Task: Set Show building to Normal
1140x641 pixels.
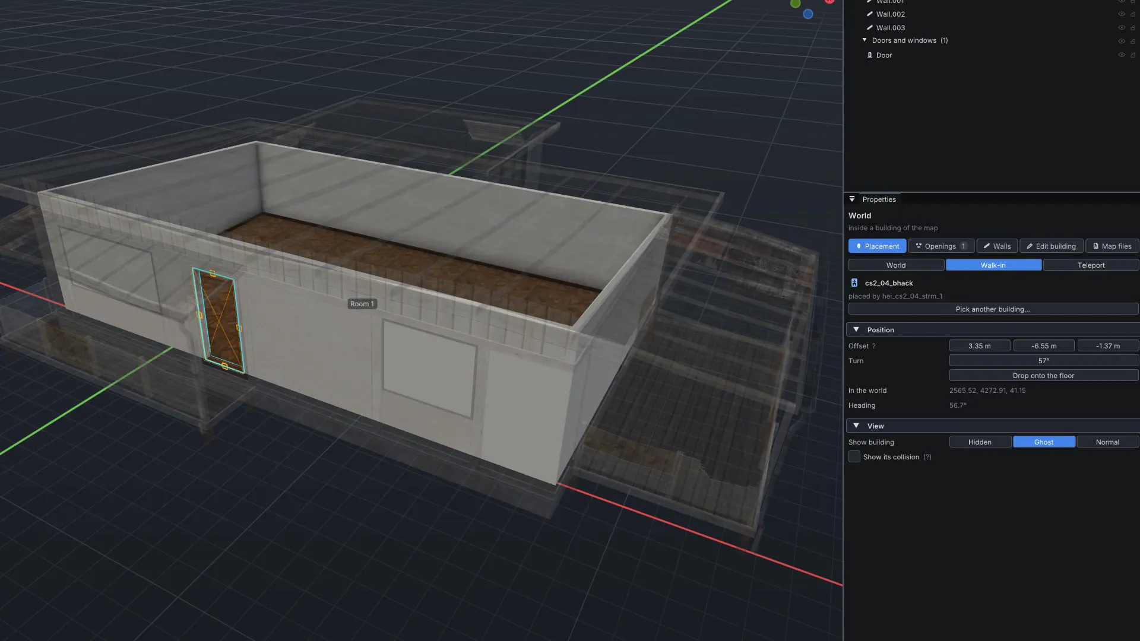Action: (1107, 442)
